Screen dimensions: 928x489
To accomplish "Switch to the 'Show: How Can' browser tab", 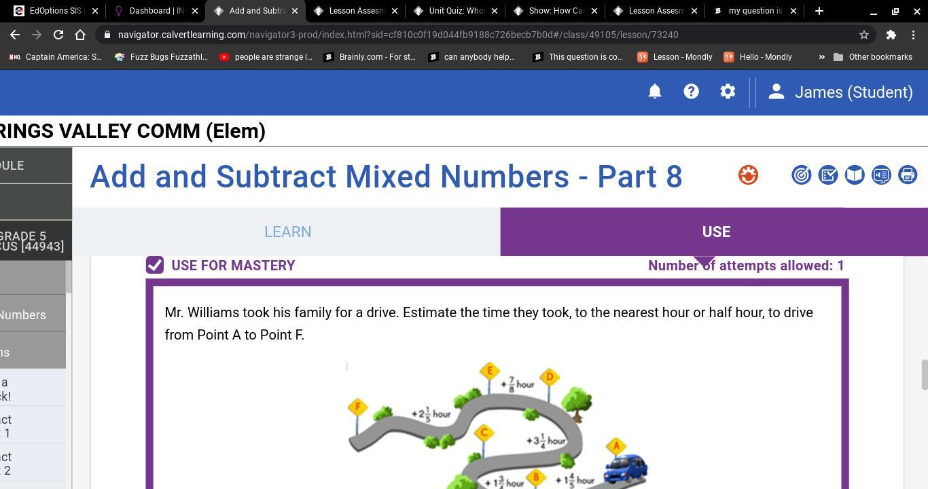I will point(554,11).
